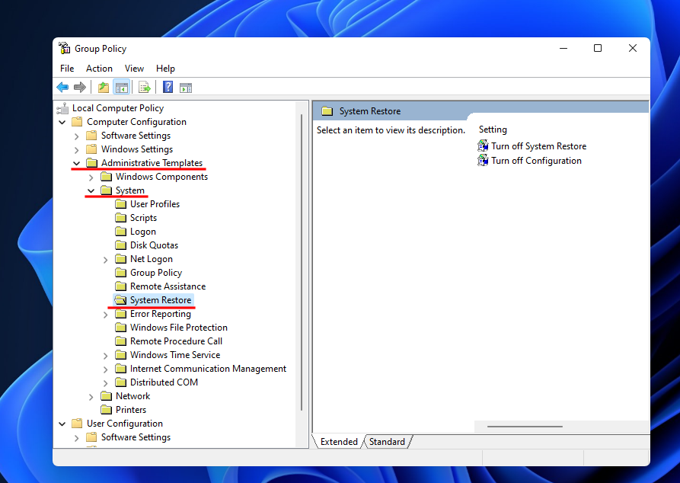Toggle Show/Hide Action Pane toolbar button
This screenshot has height=483, width=680.
tap(185, 88)
